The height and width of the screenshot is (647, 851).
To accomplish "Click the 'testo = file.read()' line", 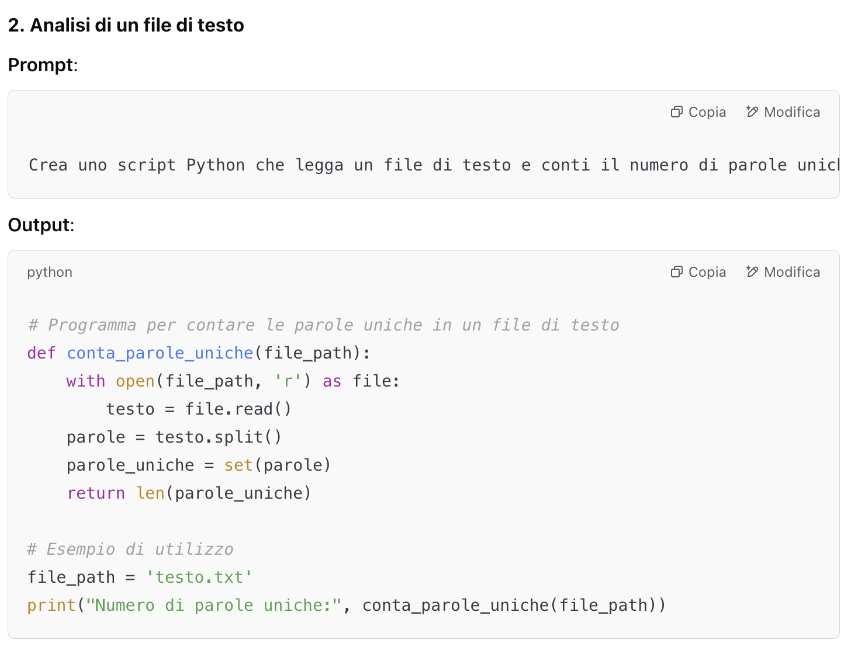I will 199,409.
